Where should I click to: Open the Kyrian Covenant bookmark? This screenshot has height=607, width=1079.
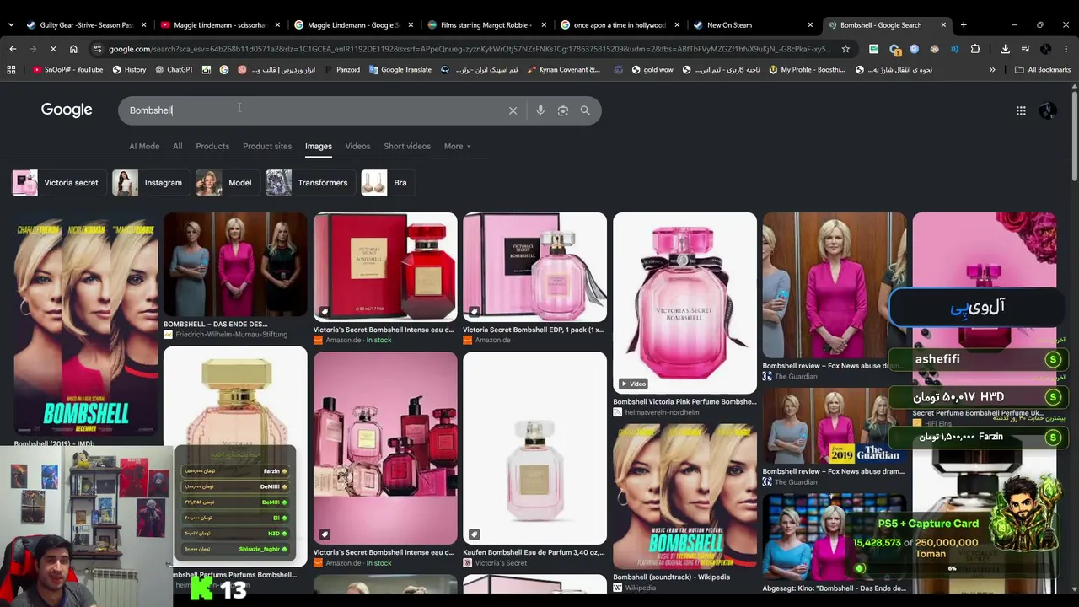[563, 70]
